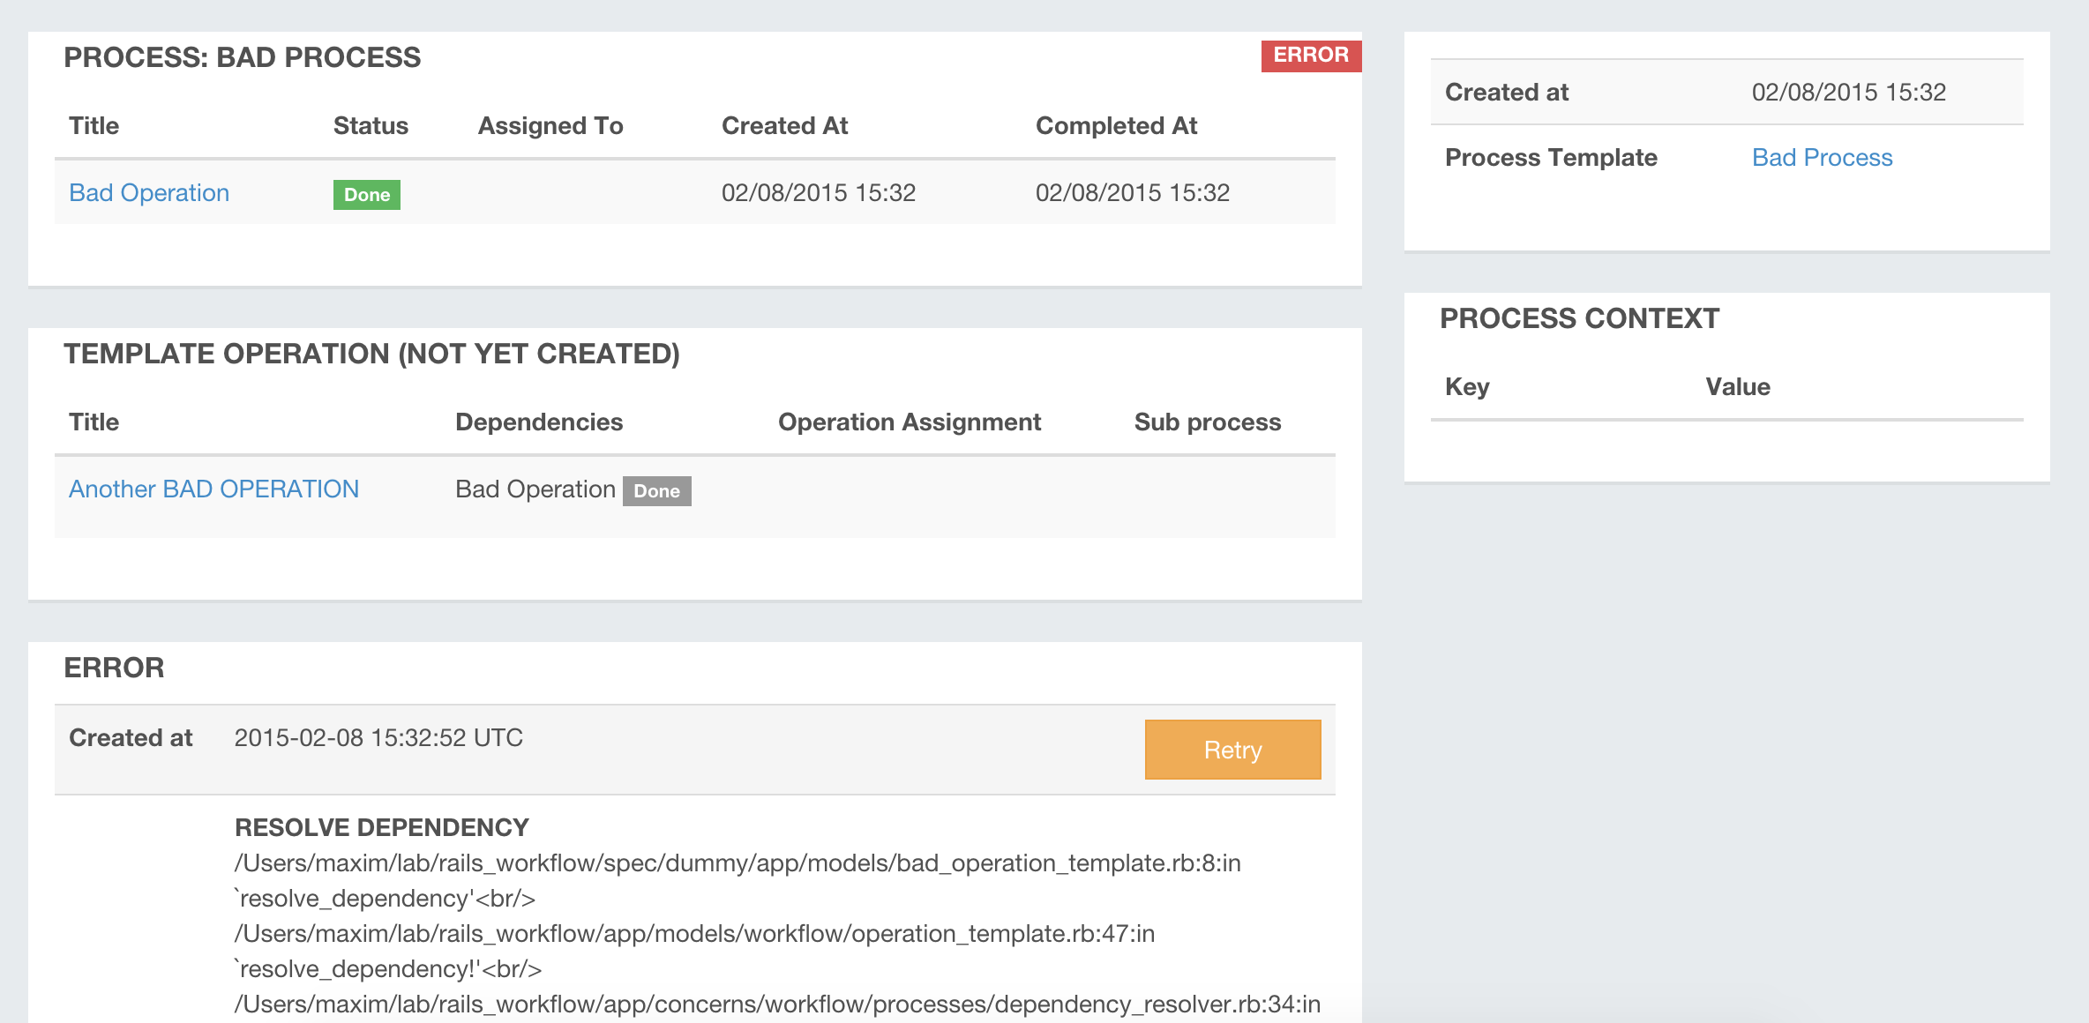This screenshot has height=1023, width=2089.
Task: Click the green Done status label
Action: pos(366,195)
